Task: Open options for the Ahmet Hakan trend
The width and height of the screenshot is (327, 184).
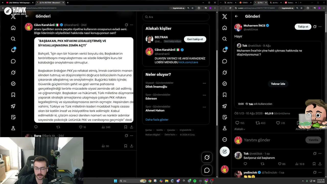Action: 204,107
